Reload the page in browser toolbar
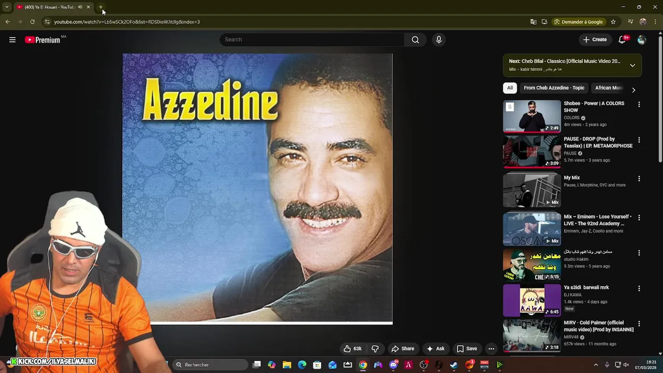 pyautogui.click(x=32, y=22)
